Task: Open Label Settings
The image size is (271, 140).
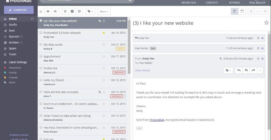Action: tap(18, 62)
